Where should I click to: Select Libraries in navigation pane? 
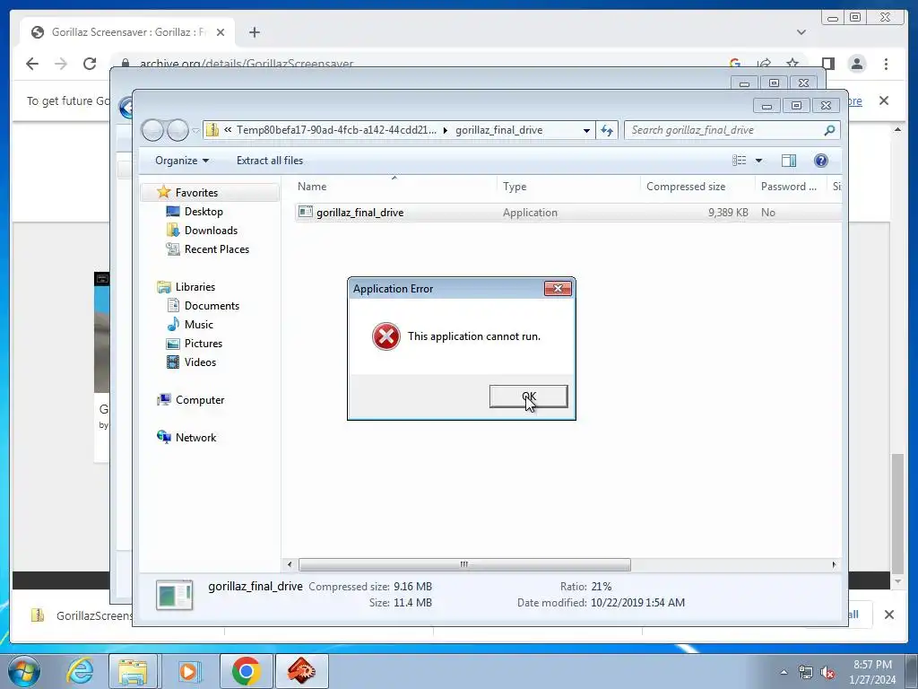[195, 286]
